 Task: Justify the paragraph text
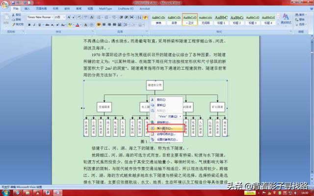114,25
